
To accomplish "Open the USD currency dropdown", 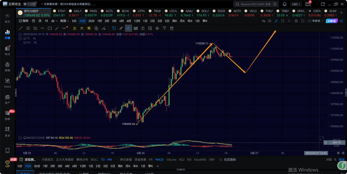I will click(296, 4).
